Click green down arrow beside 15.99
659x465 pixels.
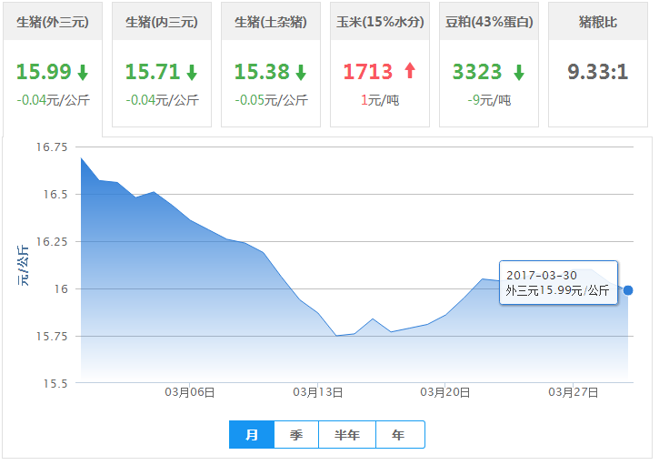83,73
